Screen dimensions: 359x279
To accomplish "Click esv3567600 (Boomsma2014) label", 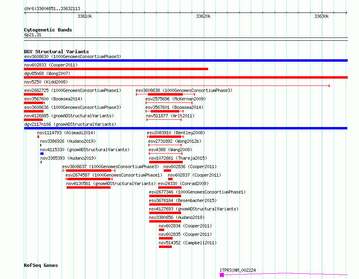I will (53, 99).
